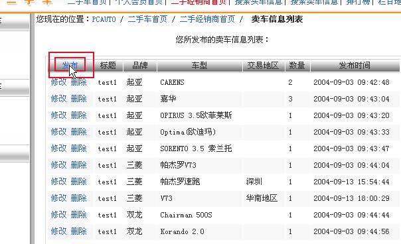This screenshot has height=244, width=401.
Task: Delete the OPIRUS 3.5欧菲莱斯 listing
Action: point(79,115)
